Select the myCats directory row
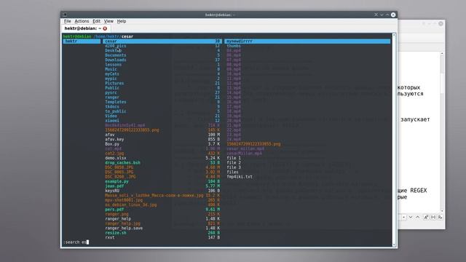 (x=162, y=74)
